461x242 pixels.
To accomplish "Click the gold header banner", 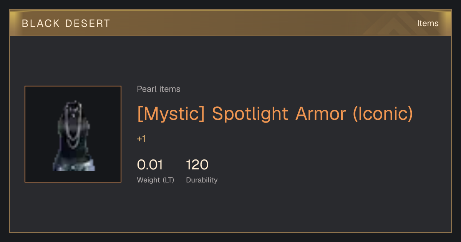I will point(230,23).
